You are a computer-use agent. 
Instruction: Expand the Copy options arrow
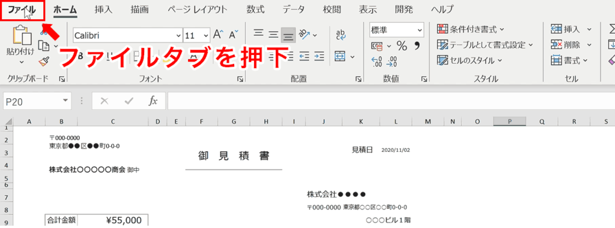[x=55, y=47]
